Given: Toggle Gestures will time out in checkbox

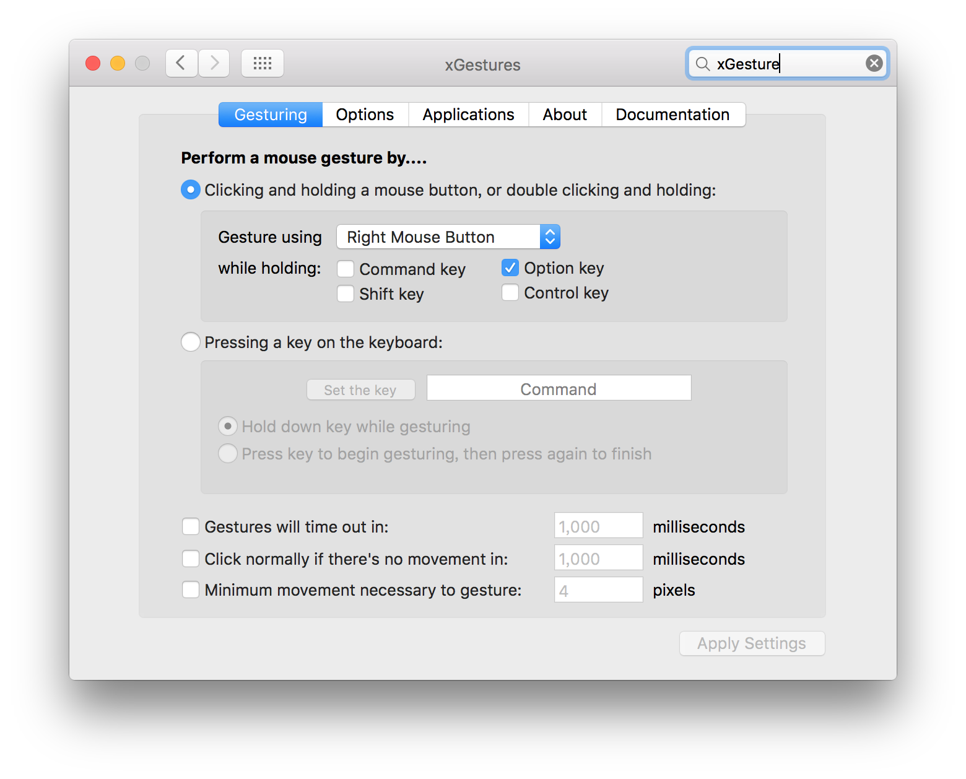Looking at the screenshot, I should [191, 526].
